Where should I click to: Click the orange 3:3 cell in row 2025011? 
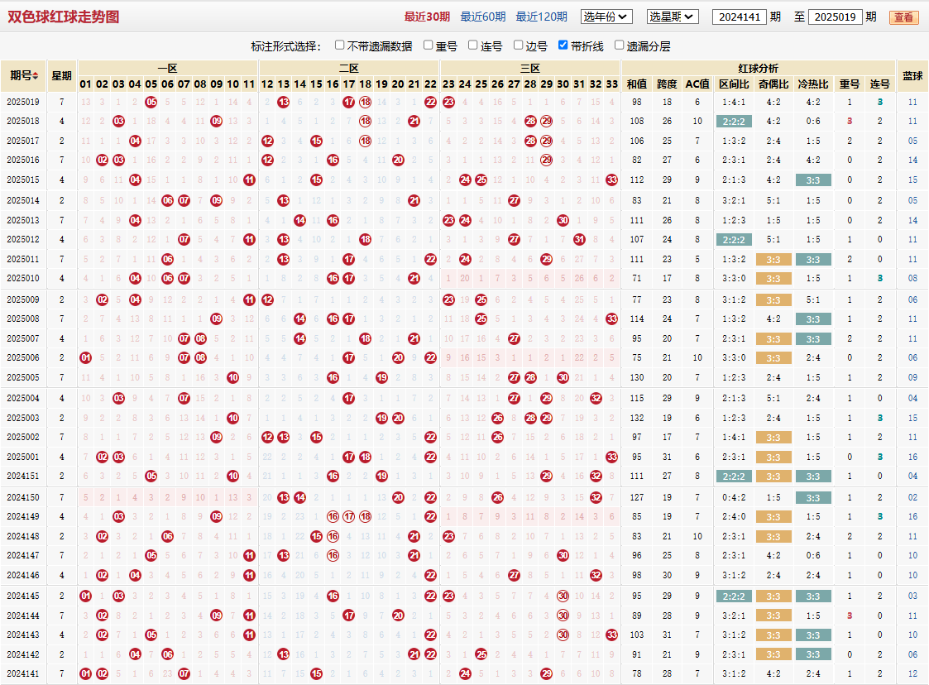point(773,260)
